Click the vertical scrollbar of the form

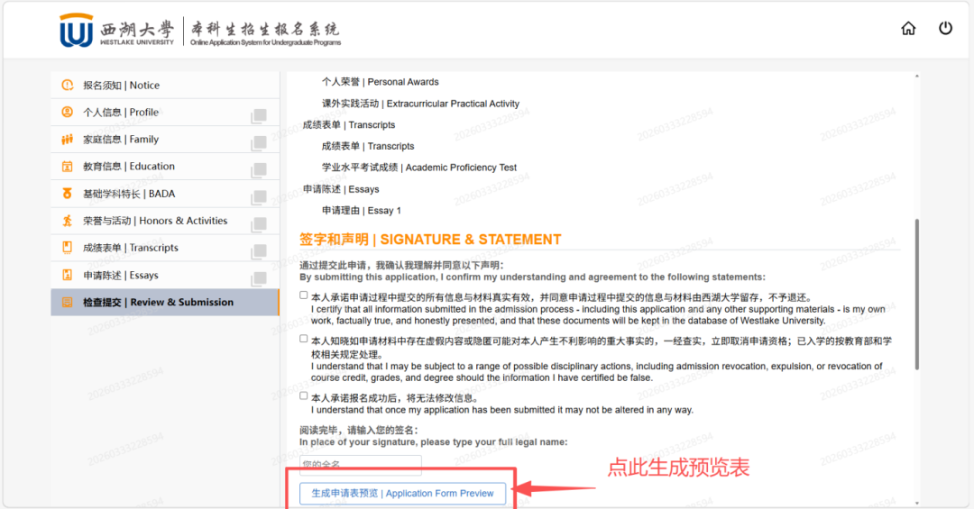917,293
